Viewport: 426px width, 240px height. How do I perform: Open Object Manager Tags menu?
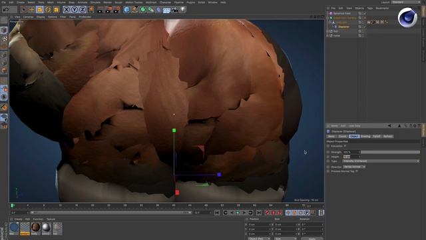370,8
